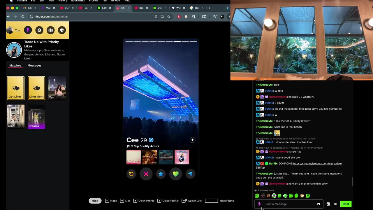Jump to last photo progress segment
Image resolution: width=373 pixels, height=210 pixels.
click(193, 41)
